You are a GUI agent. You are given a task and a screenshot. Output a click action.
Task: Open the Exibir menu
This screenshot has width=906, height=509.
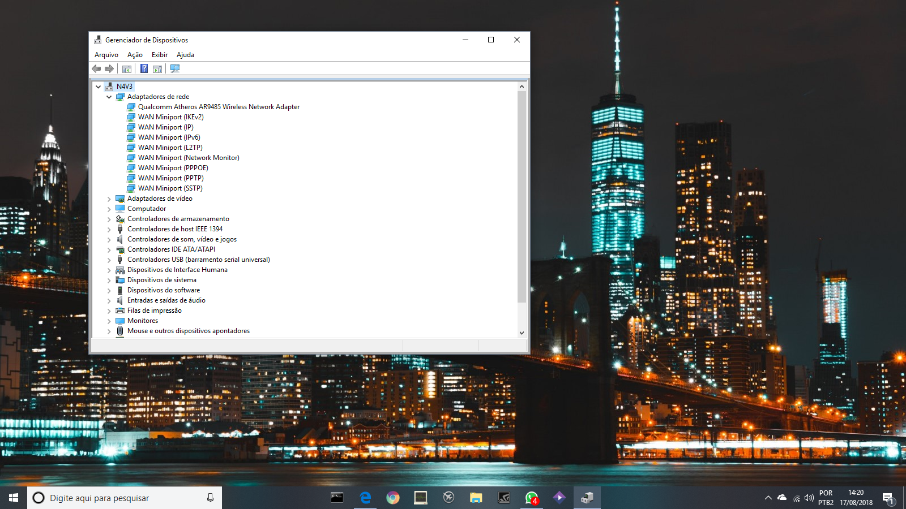pos(160,55)
